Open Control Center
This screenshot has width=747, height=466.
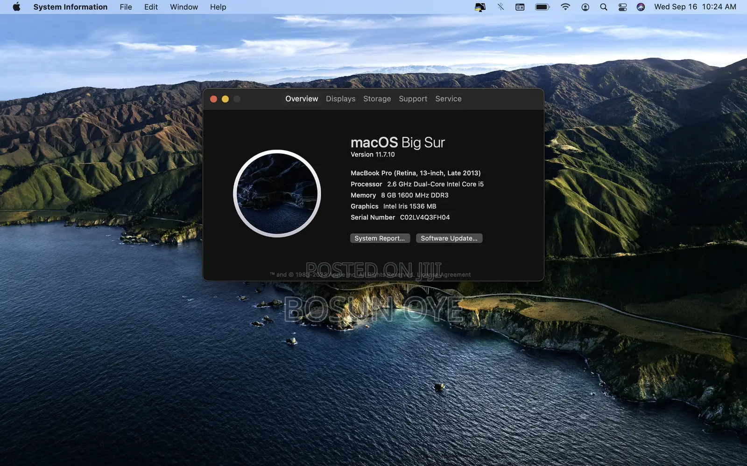[x=622, y=7]
